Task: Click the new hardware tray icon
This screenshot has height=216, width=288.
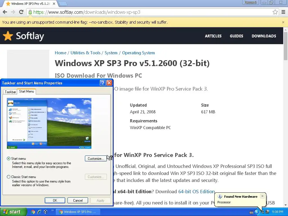Action: click(262, 212)
